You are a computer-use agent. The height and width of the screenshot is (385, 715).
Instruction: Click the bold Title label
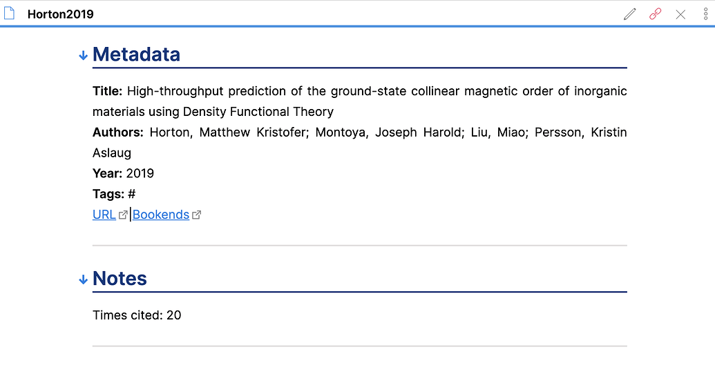pyautogui.click(x=107, y=91)
